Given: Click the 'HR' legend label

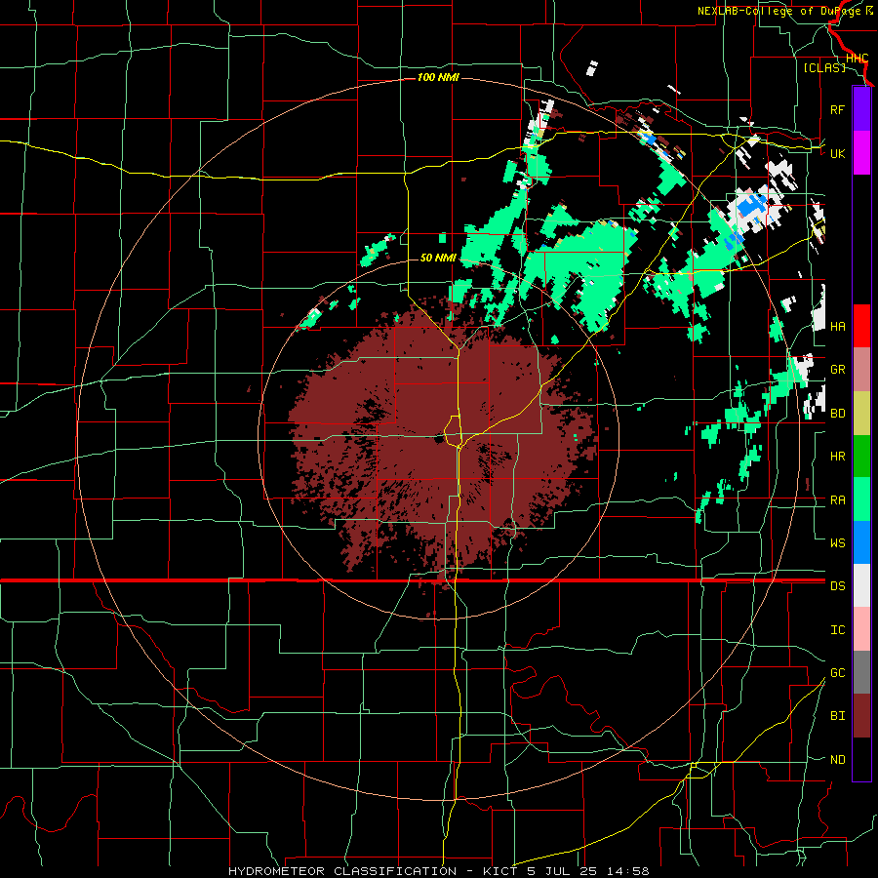Looking at the screenshot, I should (x=837, y=457).
